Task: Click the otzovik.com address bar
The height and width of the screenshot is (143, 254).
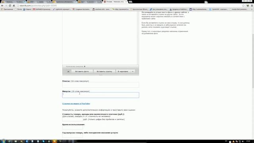Action: [130, 6]
